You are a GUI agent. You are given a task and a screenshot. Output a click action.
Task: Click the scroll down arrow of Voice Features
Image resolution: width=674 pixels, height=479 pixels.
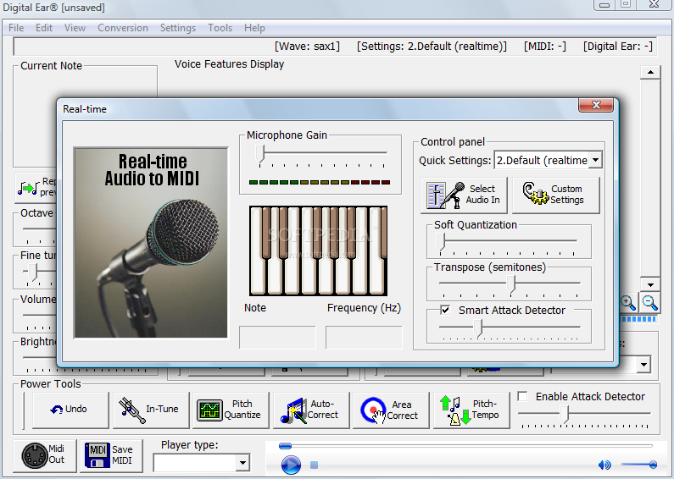point(650,284)
